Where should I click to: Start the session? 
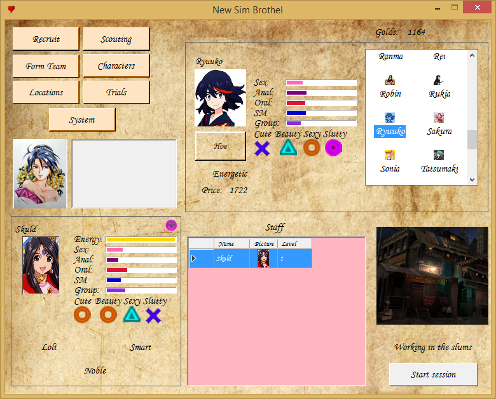(433, 374)
